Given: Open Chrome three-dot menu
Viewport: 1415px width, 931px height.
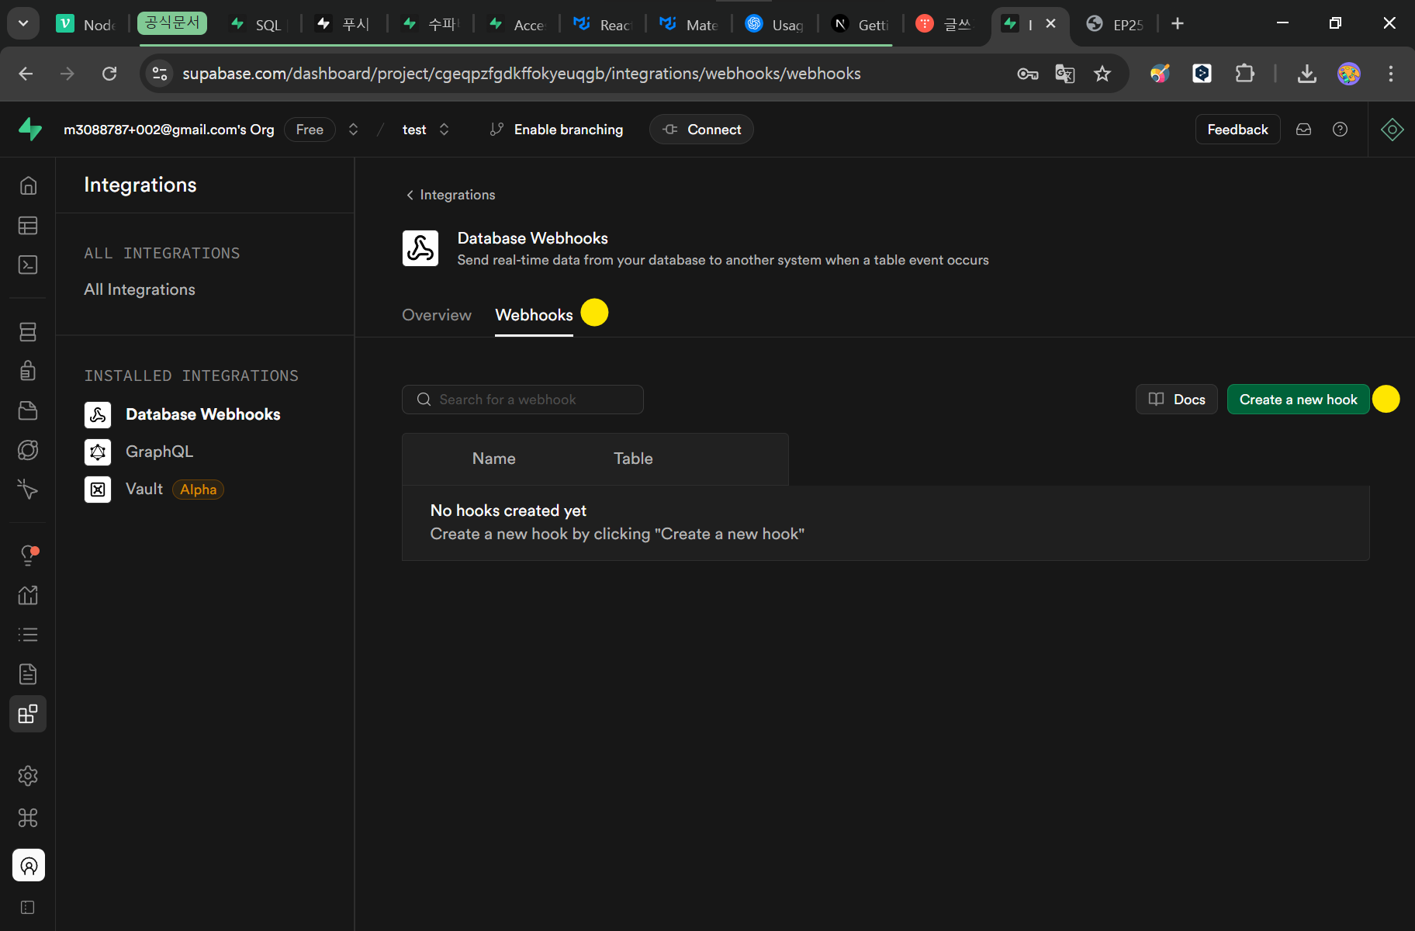Looking at the screenshot, I should click(x=1390, y=74).
